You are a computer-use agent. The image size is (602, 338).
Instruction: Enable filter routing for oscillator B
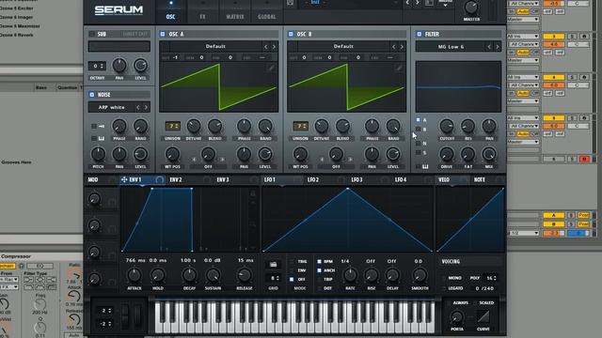tap(418, 130)
